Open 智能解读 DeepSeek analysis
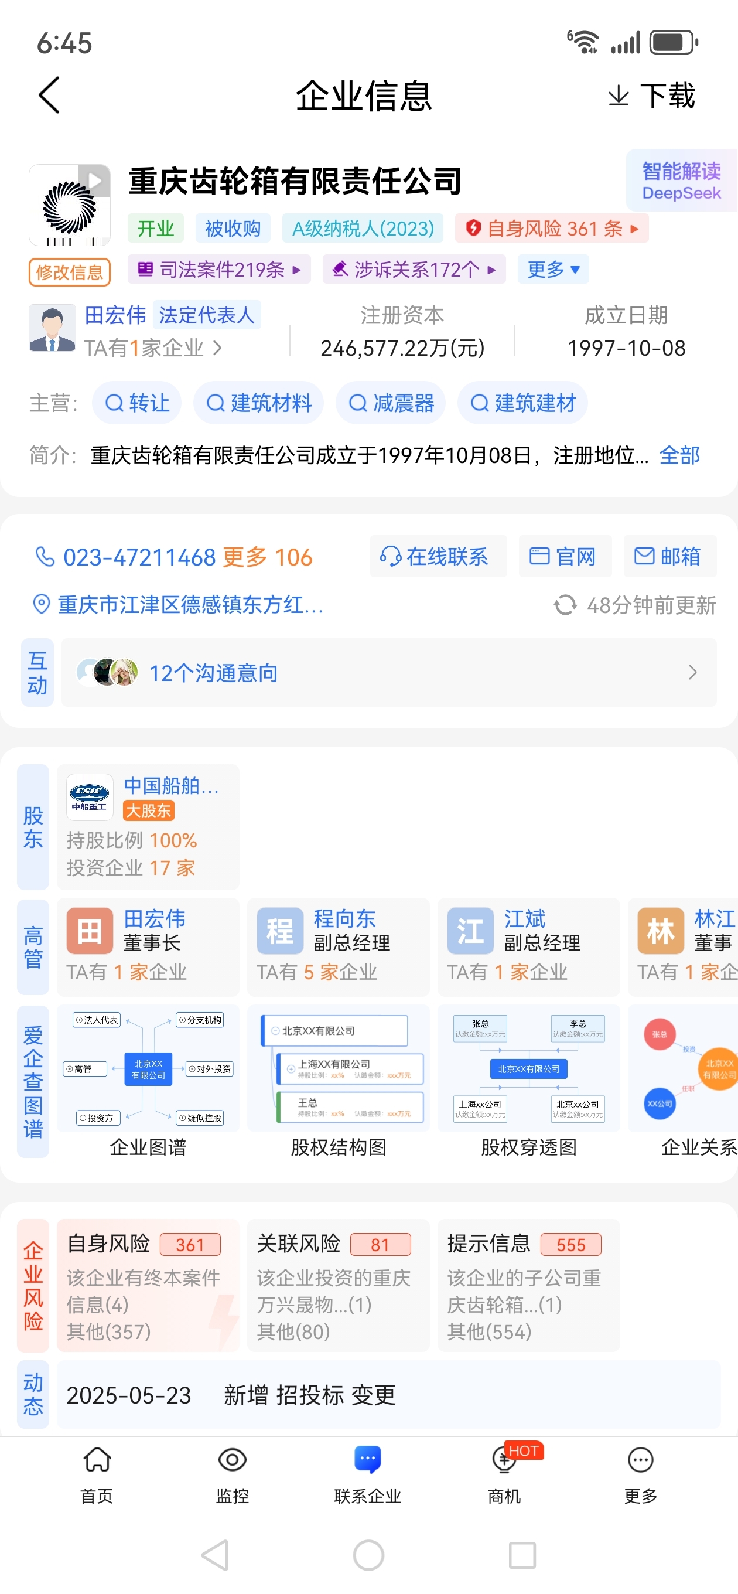 681,180
